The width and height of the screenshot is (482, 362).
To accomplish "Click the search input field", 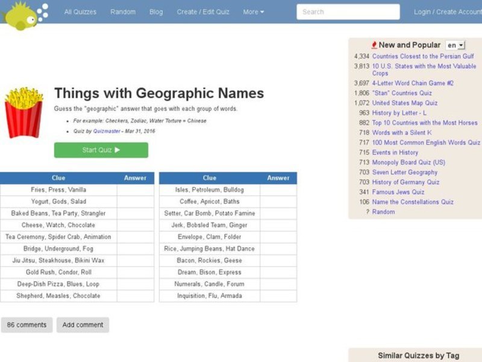I will [349, 11].
